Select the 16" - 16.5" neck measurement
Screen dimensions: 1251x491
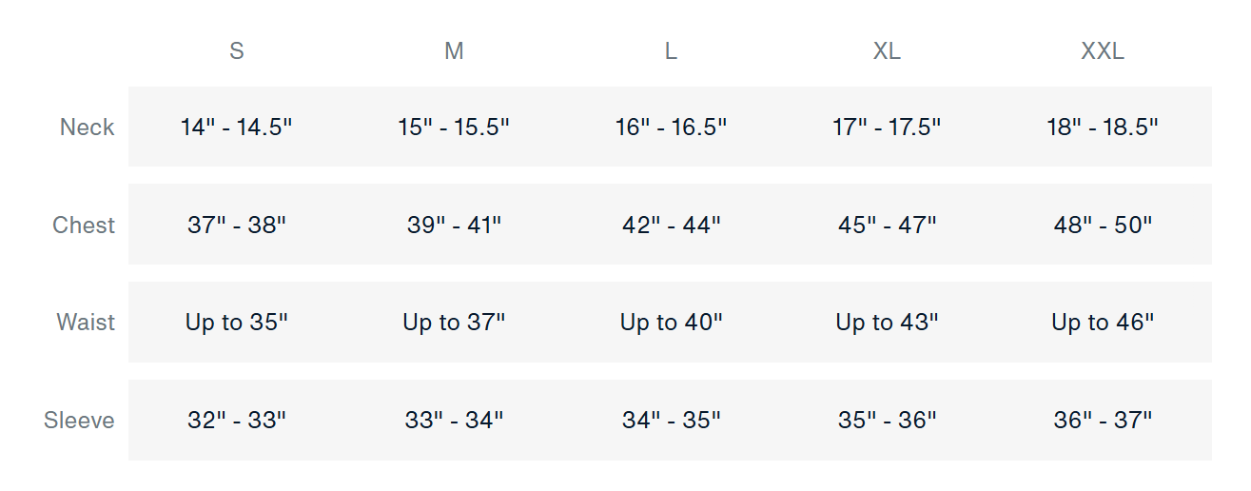pos(671,128)
